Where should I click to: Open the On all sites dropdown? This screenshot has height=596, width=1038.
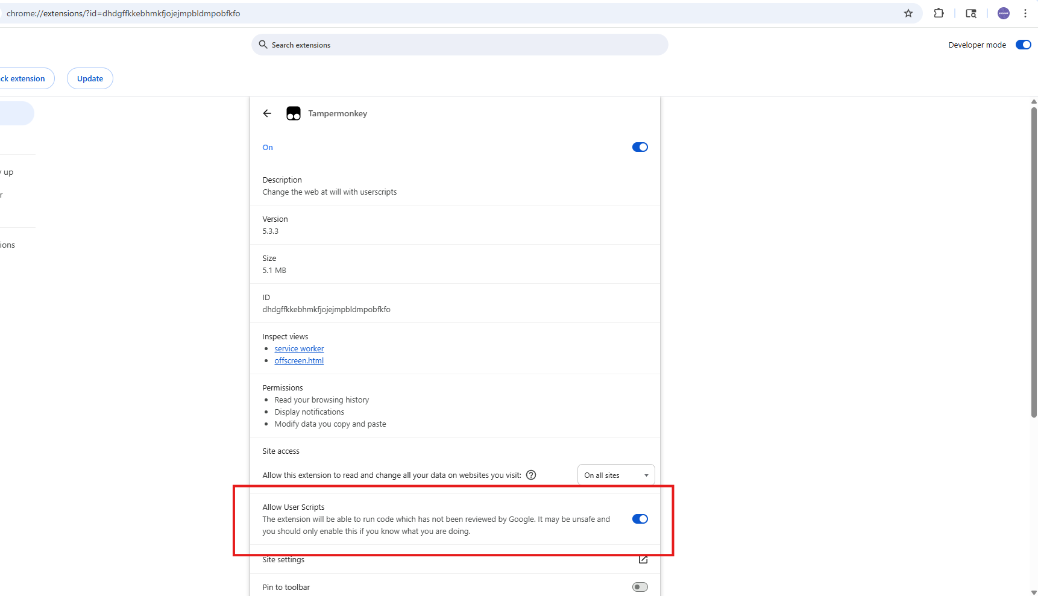(615, 475)
